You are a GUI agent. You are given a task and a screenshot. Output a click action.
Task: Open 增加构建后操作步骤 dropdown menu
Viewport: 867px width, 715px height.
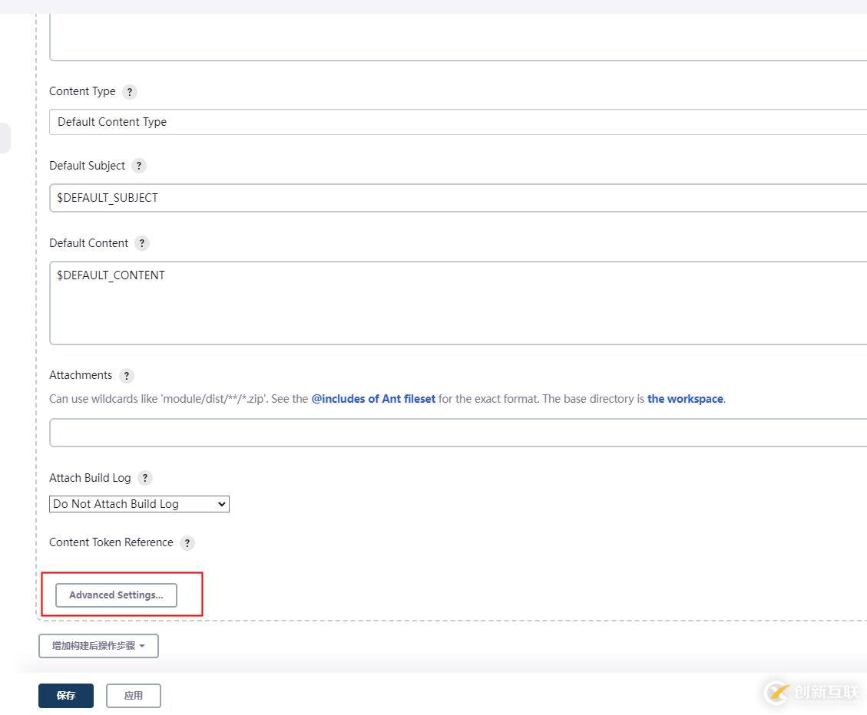click(x=98, y=646)
